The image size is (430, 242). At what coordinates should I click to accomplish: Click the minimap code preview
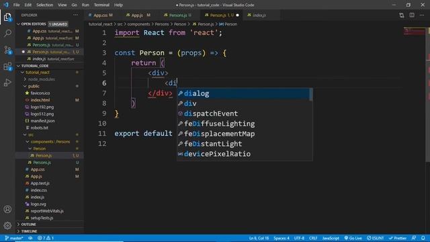point(414,31)
